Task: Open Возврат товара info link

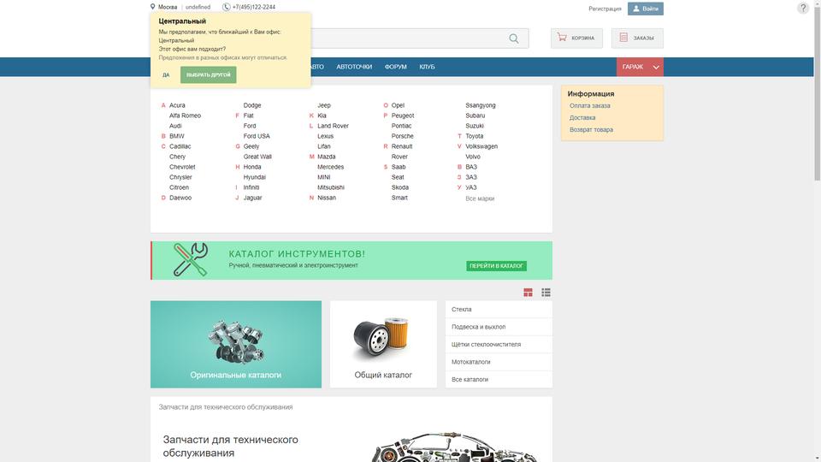Action: tap(591, 129)
